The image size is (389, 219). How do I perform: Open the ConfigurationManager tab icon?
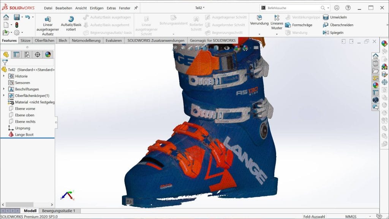27,54
